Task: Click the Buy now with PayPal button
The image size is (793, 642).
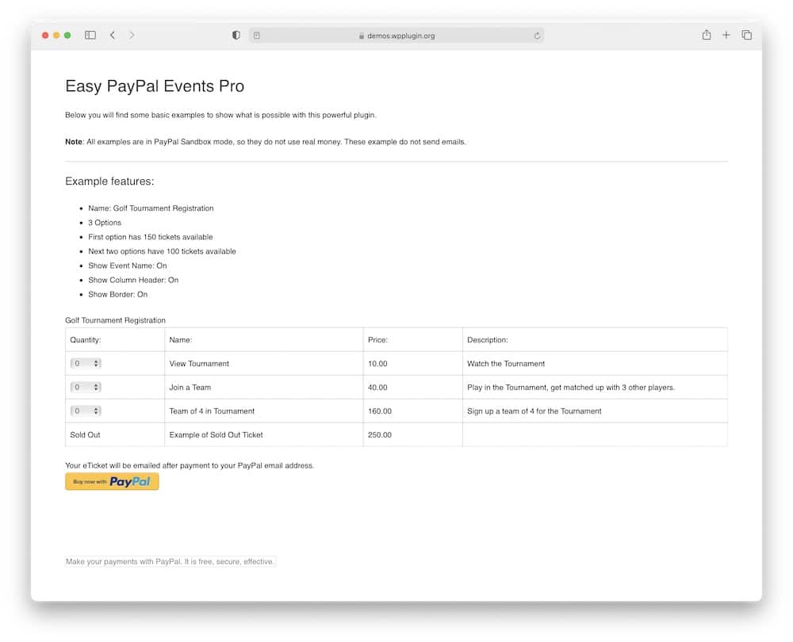Action: [x=112, y=481]
